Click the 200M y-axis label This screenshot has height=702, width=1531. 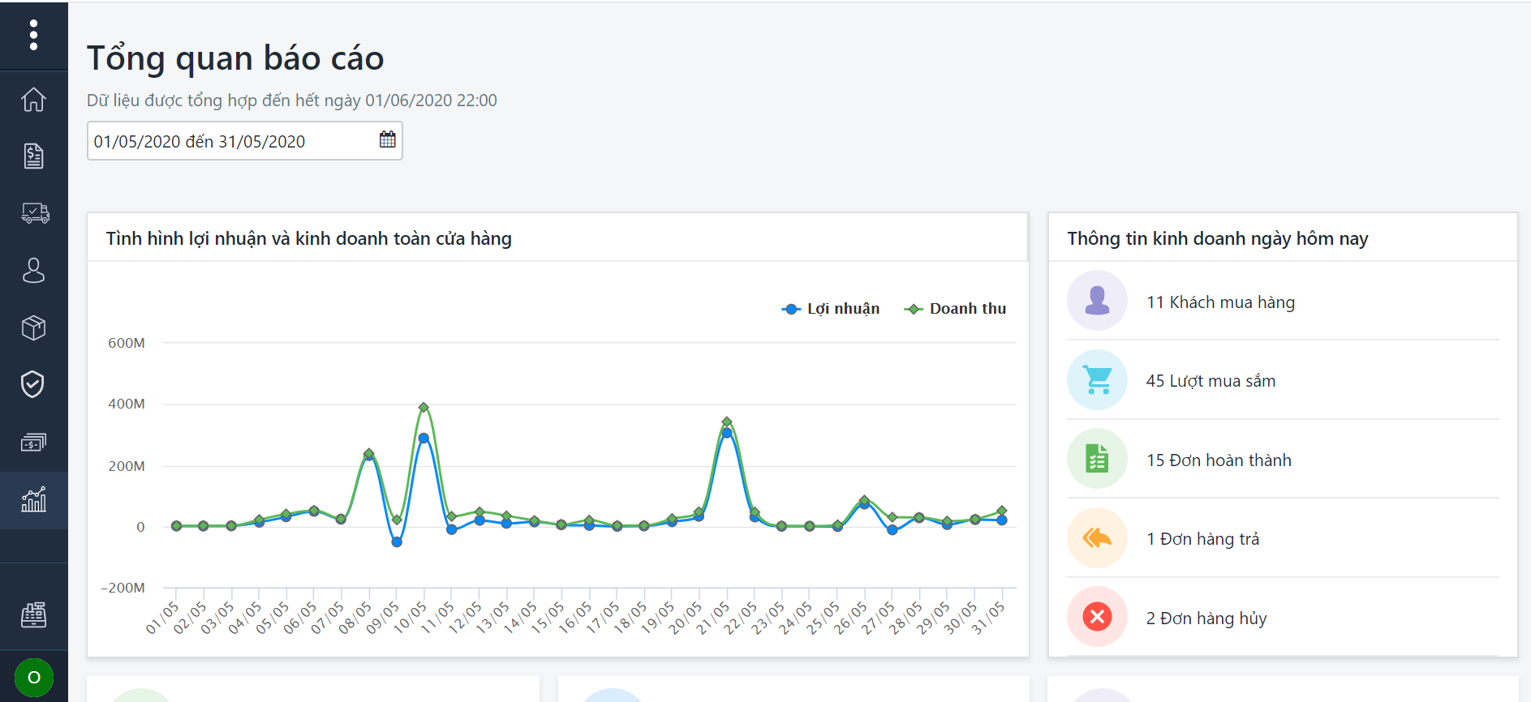pos(127,466)
